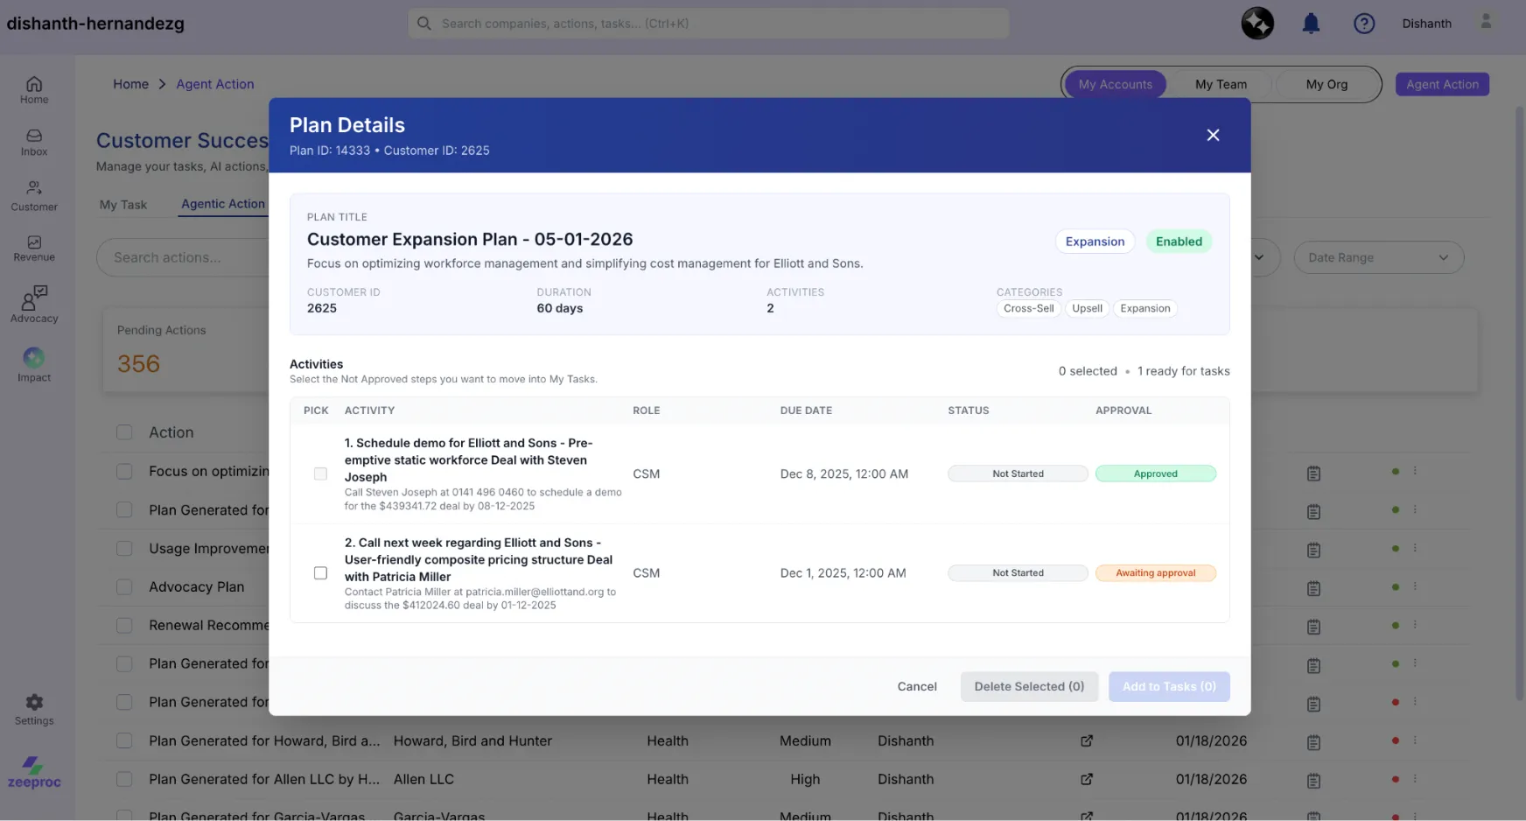The width and height of the screenshot is (1526, 821).
Task: Open Home from the left sidebar
Action: [x=33, y=90]
